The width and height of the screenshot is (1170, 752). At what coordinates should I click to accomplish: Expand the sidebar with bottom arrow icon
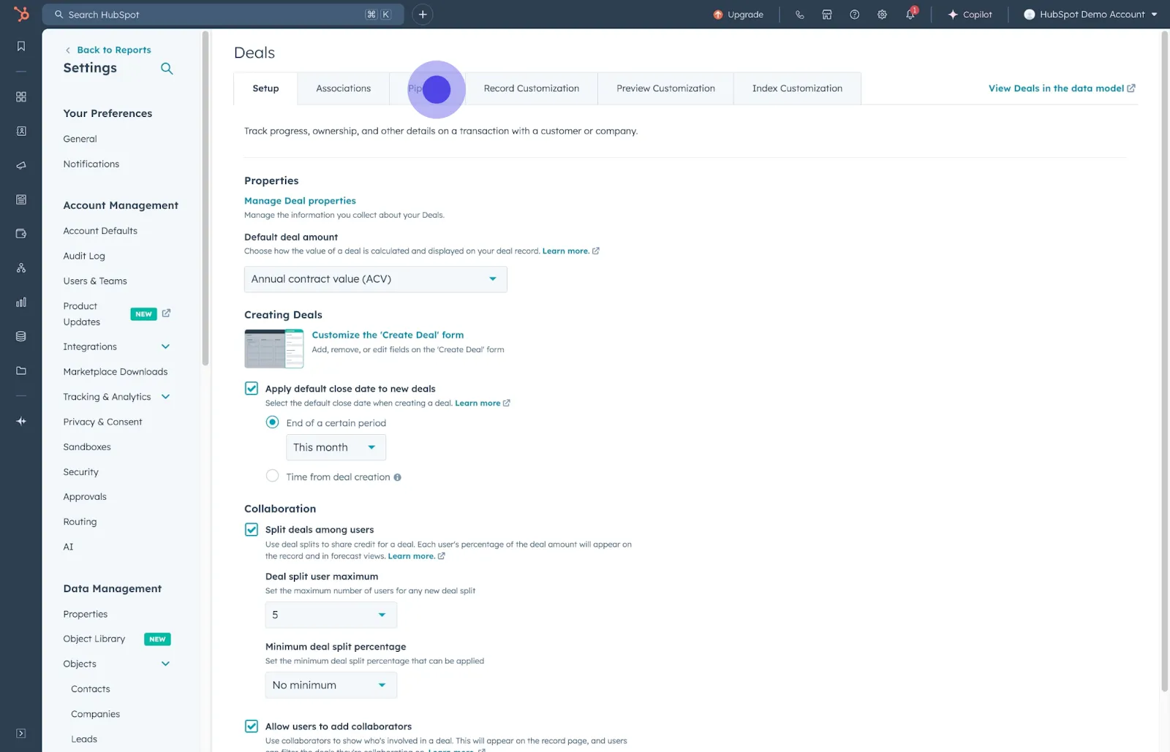click(x=21, y=733)
